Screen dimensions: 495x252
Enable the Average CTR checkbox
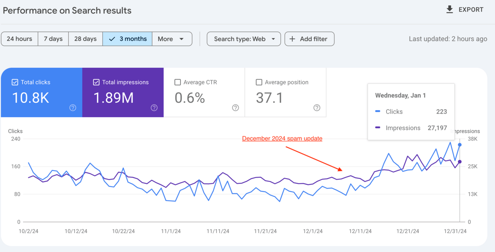pos(177,82)
